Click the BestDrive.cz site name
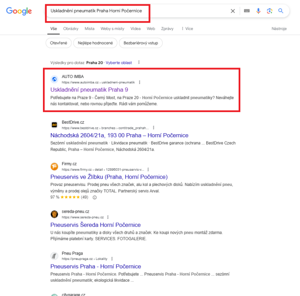 [73, 122]
